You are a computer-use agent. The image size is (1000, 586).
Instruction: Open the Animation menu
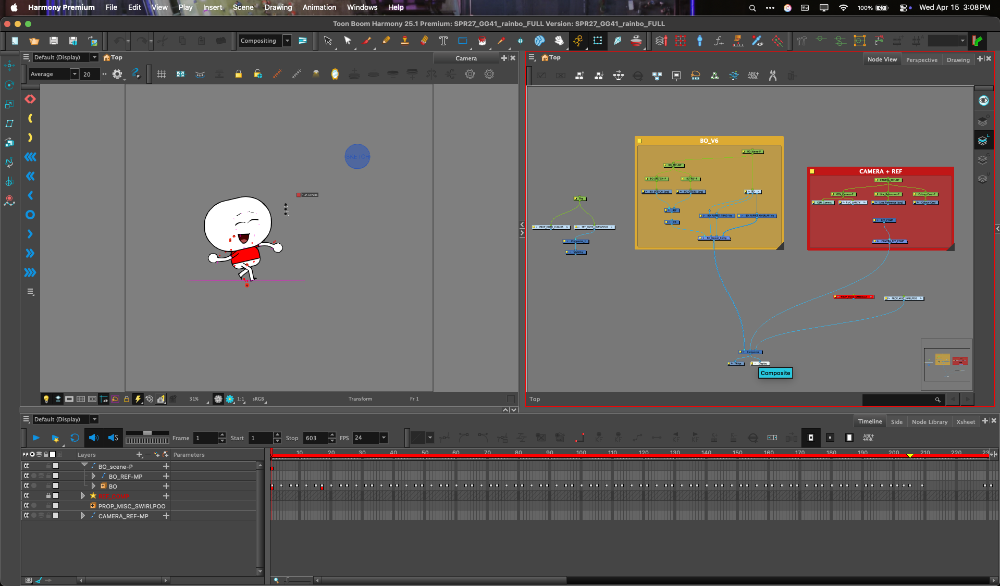click(319, 7)
